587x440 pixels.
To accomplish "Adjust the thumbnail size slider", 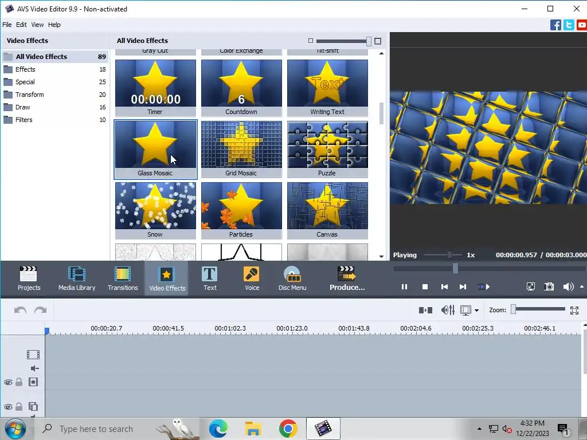I will point(369,41).
